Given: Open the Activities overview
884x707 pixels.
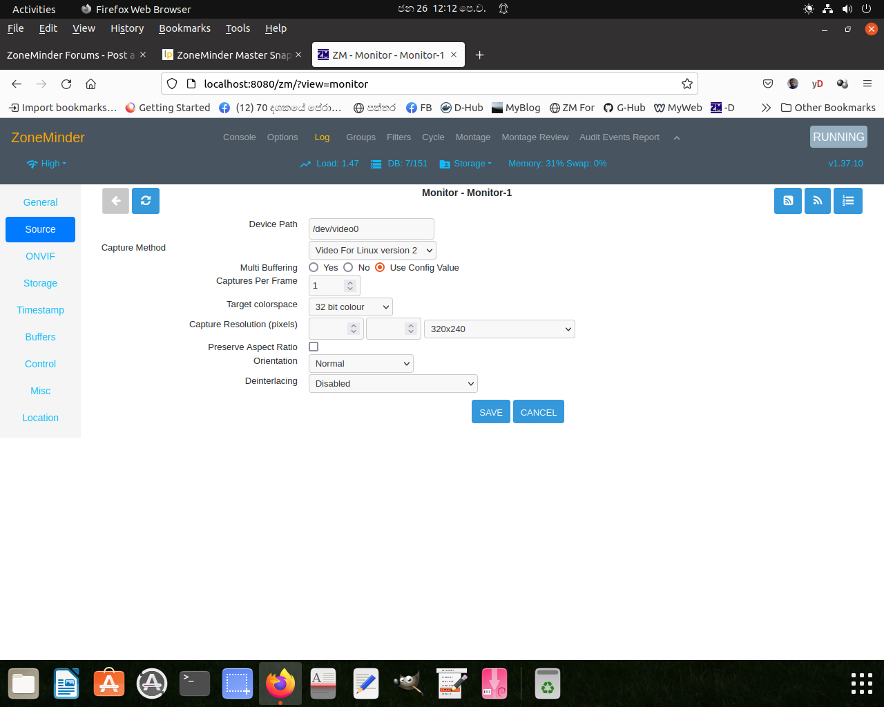Looking at the screenshot, I should (34, 9).
